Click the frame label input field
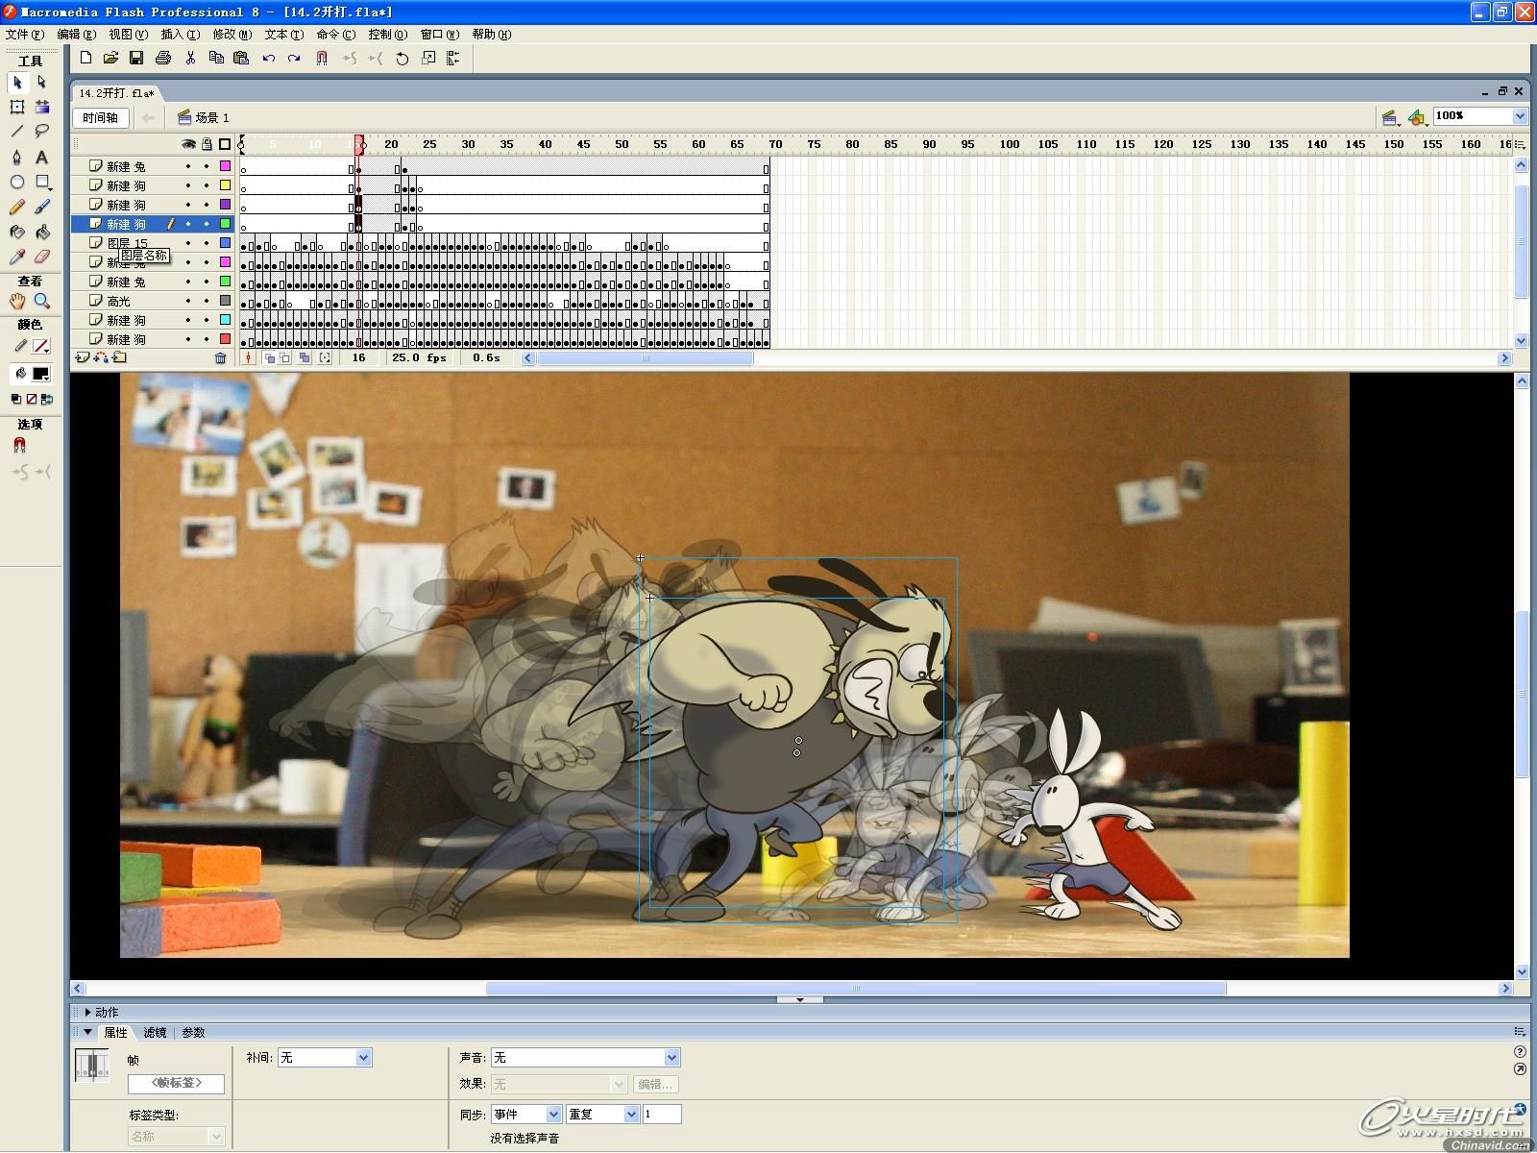1537x1153 pixels. [x=177, y=1083]
